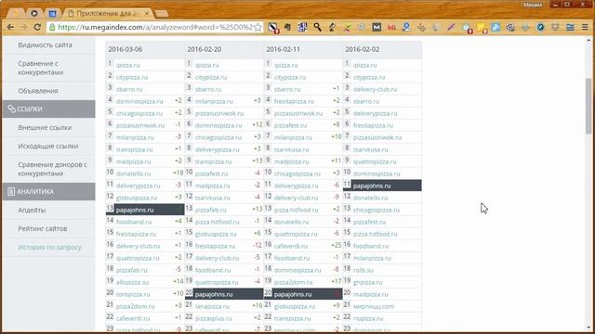The height and width of the screenshot is (334, 595).
Task: Select the 'Приложение для' browser tab
Action: 108,13
